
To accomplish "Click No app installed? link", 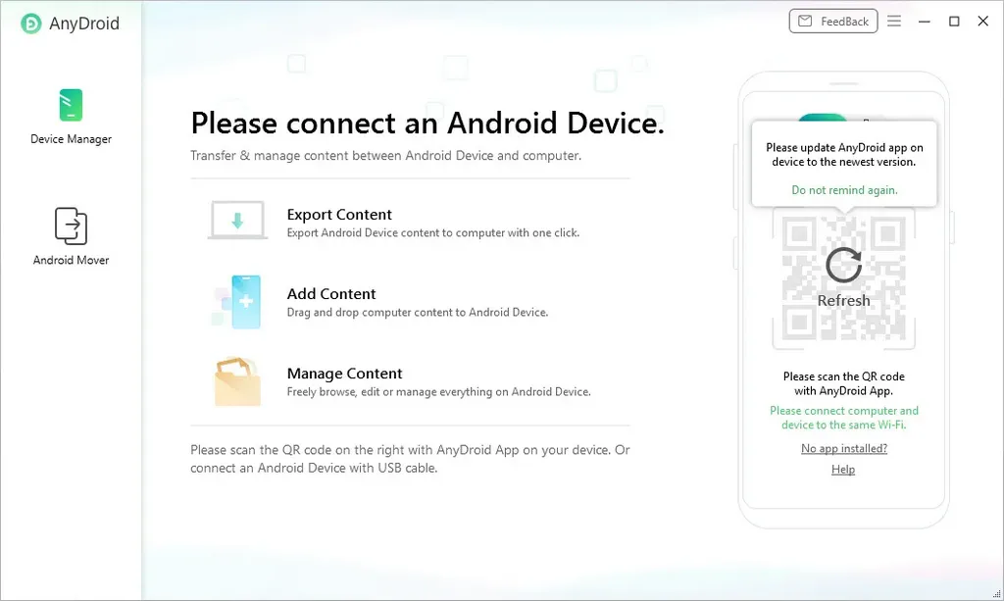I will tap(844, 449).
